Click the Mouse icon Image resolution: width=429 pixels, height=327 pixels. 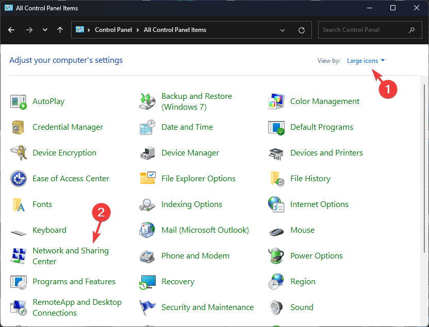click(276, 232)
